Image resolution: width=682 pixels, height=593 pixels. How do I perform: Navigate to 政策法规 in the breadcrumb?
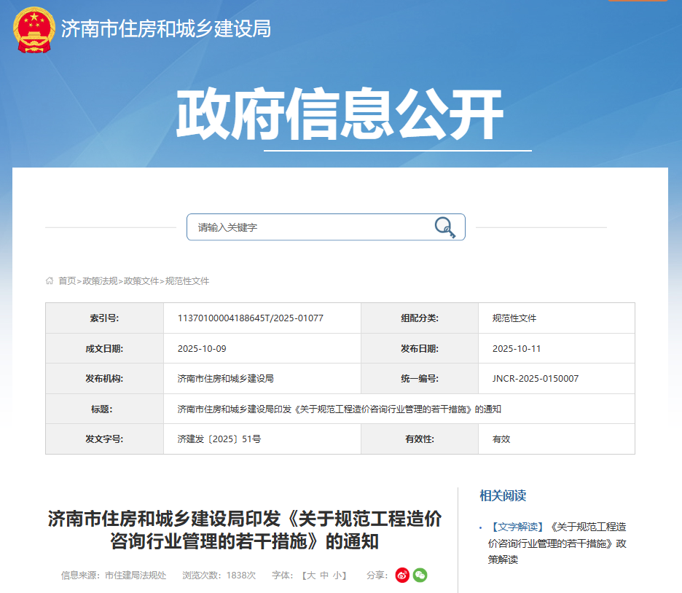[97, 280]
